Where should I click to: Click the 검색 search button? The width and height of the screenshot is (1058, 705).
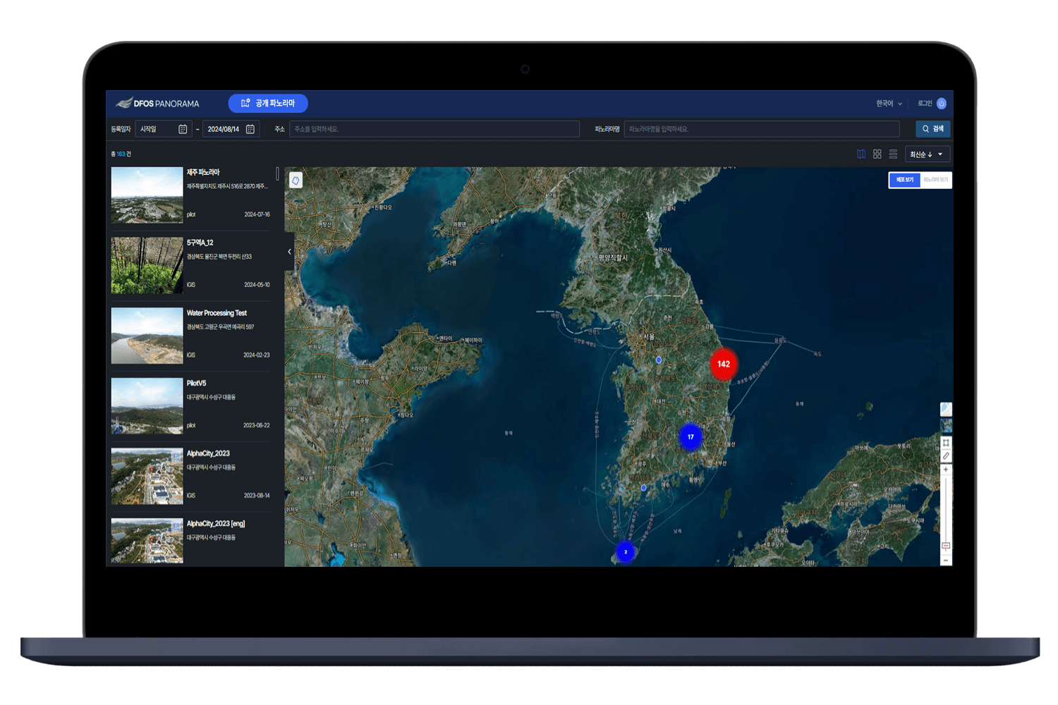pos(933,129)
